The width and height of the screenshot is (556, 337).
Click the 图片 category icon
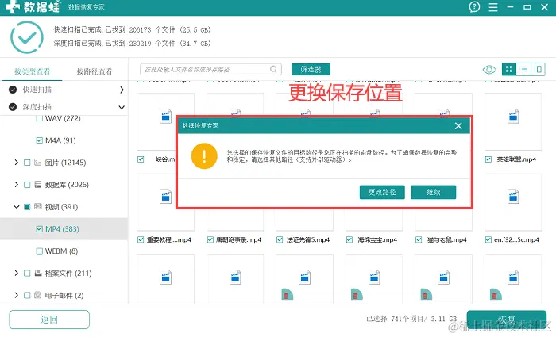tap(37, 163)
